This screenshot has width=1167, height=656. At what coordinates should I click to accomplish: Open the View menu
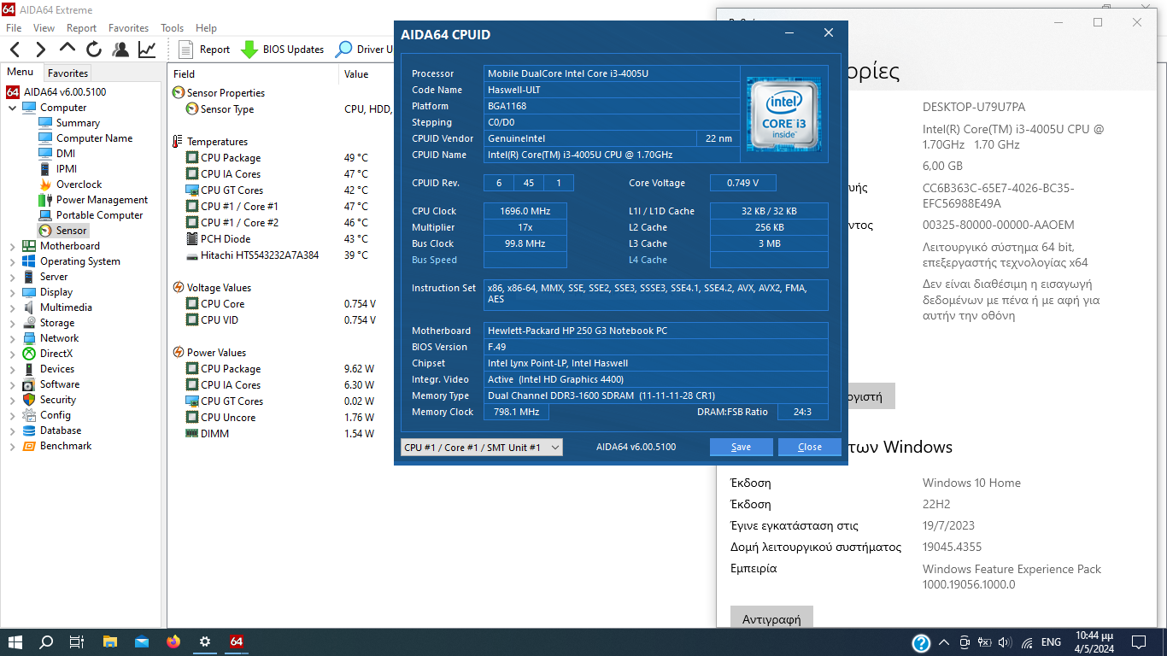(44, 28)
